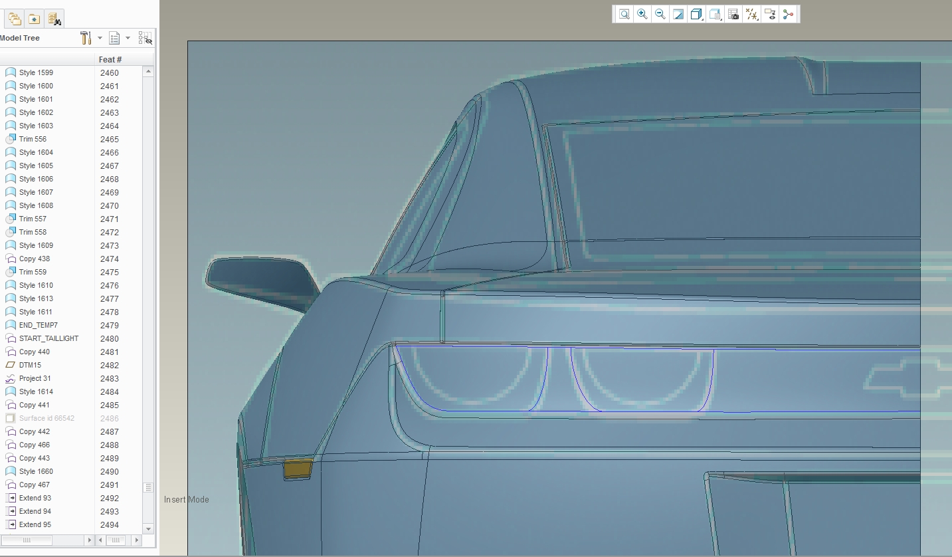Screen dimensions: 952x557
Task: Select Extend 95 in the tree
Action: pos(35,524)
